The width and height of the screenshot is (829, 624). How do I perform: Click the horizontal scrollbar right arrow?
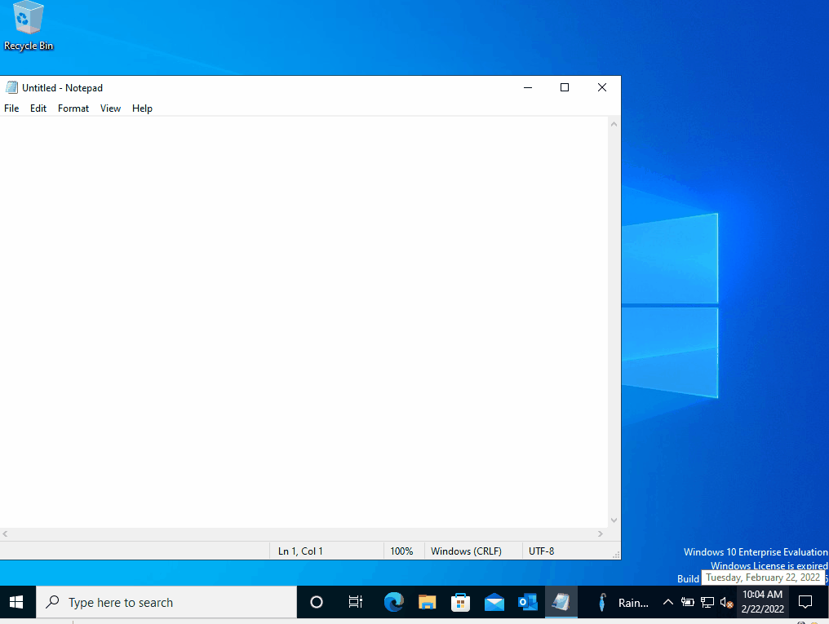point(601,533)
